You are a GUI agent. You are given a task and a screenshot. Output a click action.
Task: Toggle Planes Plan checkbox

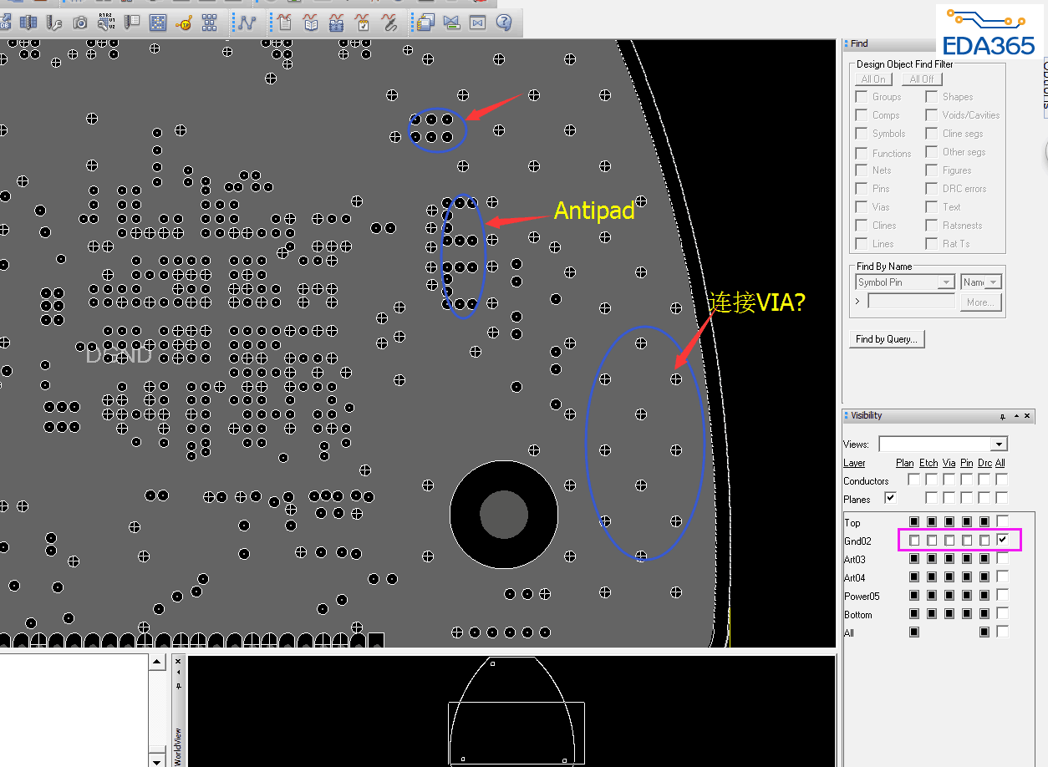[890, 498]
